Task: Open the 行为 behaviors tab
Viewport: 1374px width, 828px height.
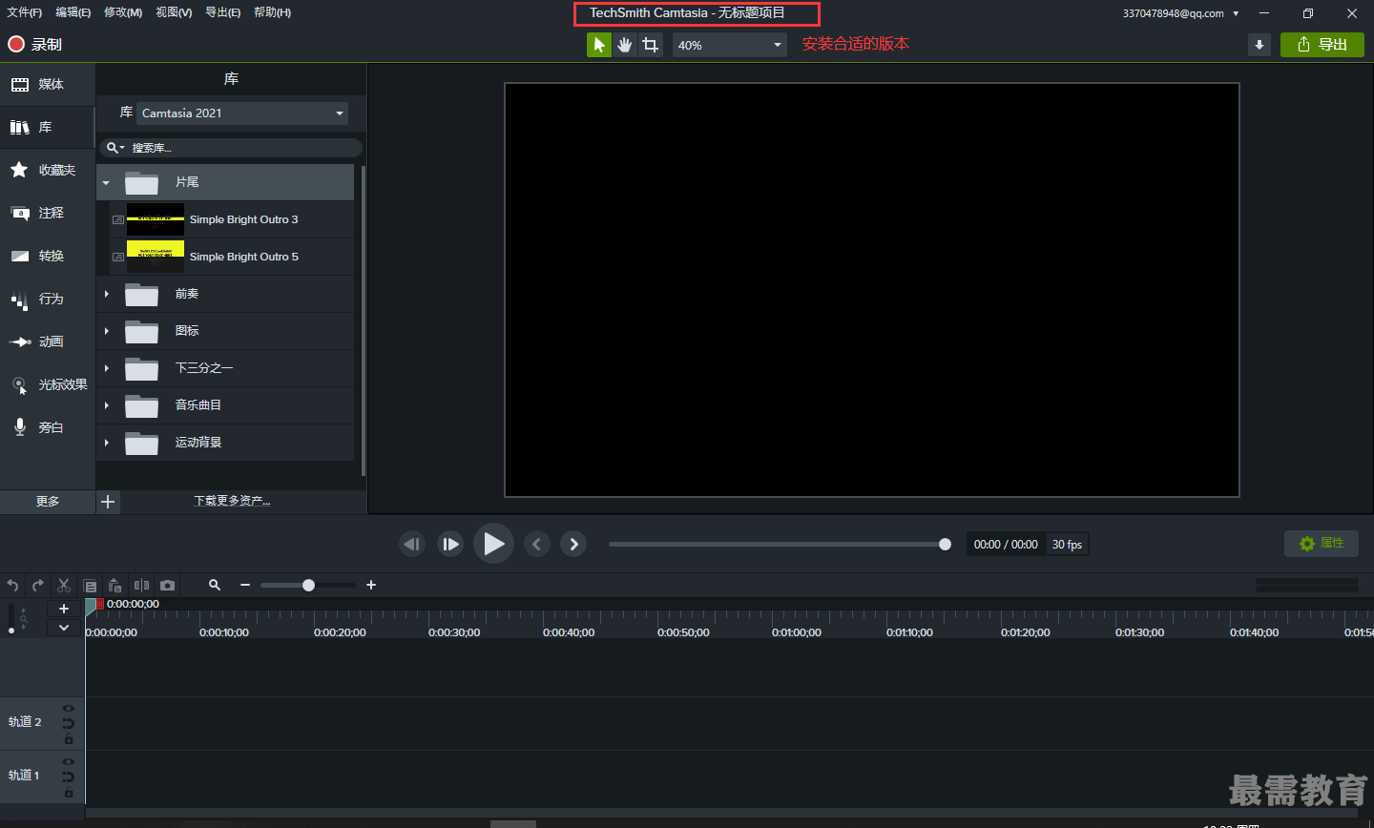Action: (48, 299)
